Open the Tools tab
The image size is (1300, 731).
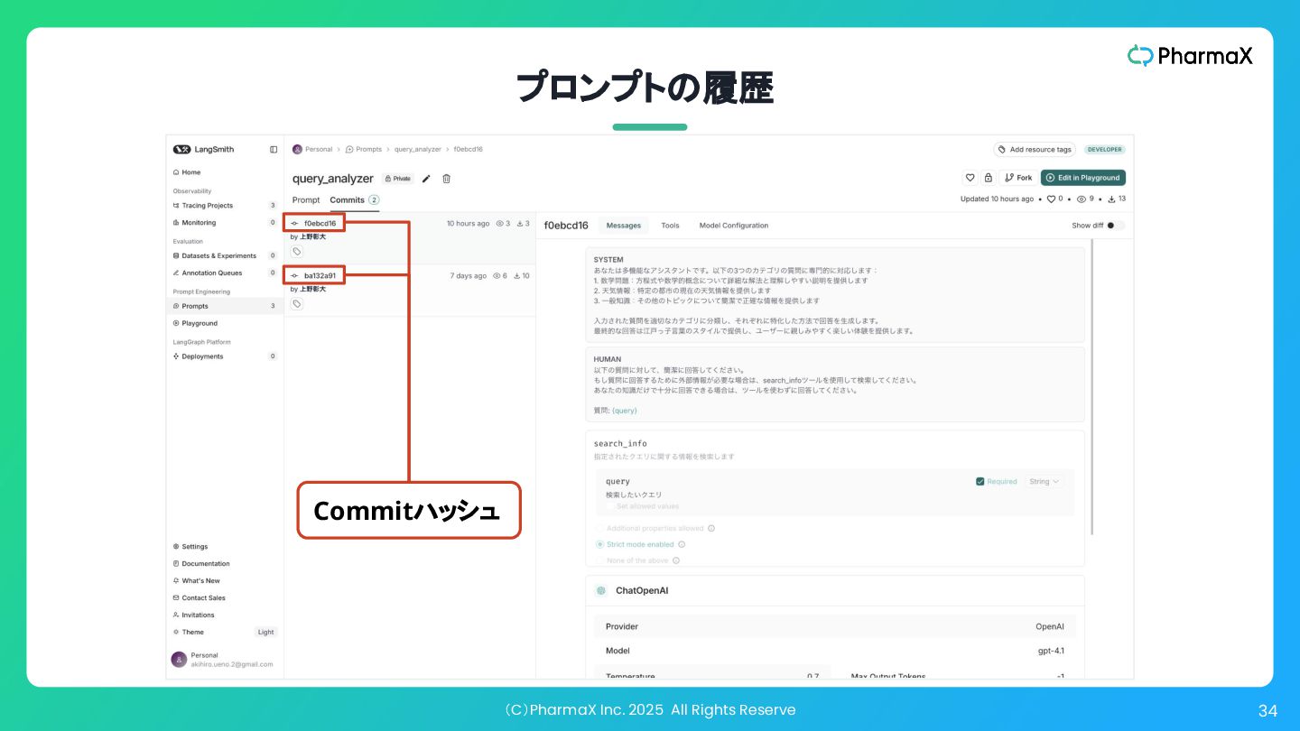tap(670, 226)
